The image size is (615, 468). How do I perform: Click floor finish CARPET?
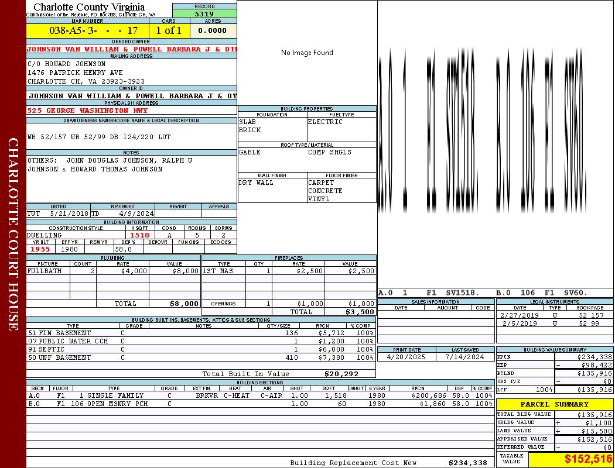point(321,183)
